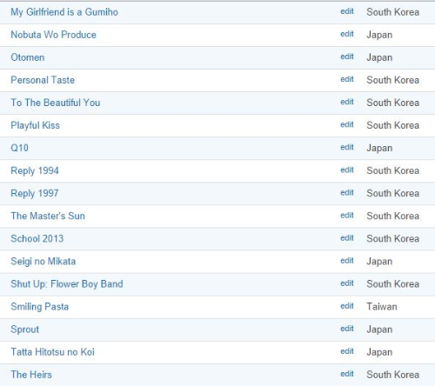Open the School 2013 link
The height and width of the screenshot is (386, 435).
pyautogui.click(x=37, y=238)
